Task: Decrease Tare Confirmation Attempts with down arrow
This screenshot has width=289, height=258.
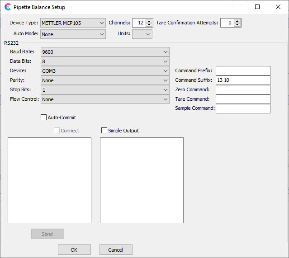Action: click(x=237, y=25)
